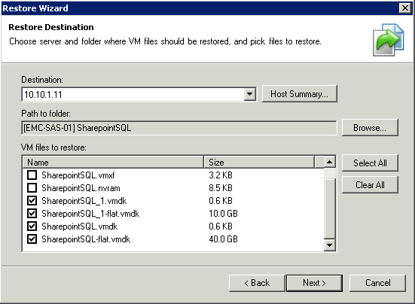The image size is (415, 304).
Task: Select all VM files with Select All
Action: coord(370,163)
